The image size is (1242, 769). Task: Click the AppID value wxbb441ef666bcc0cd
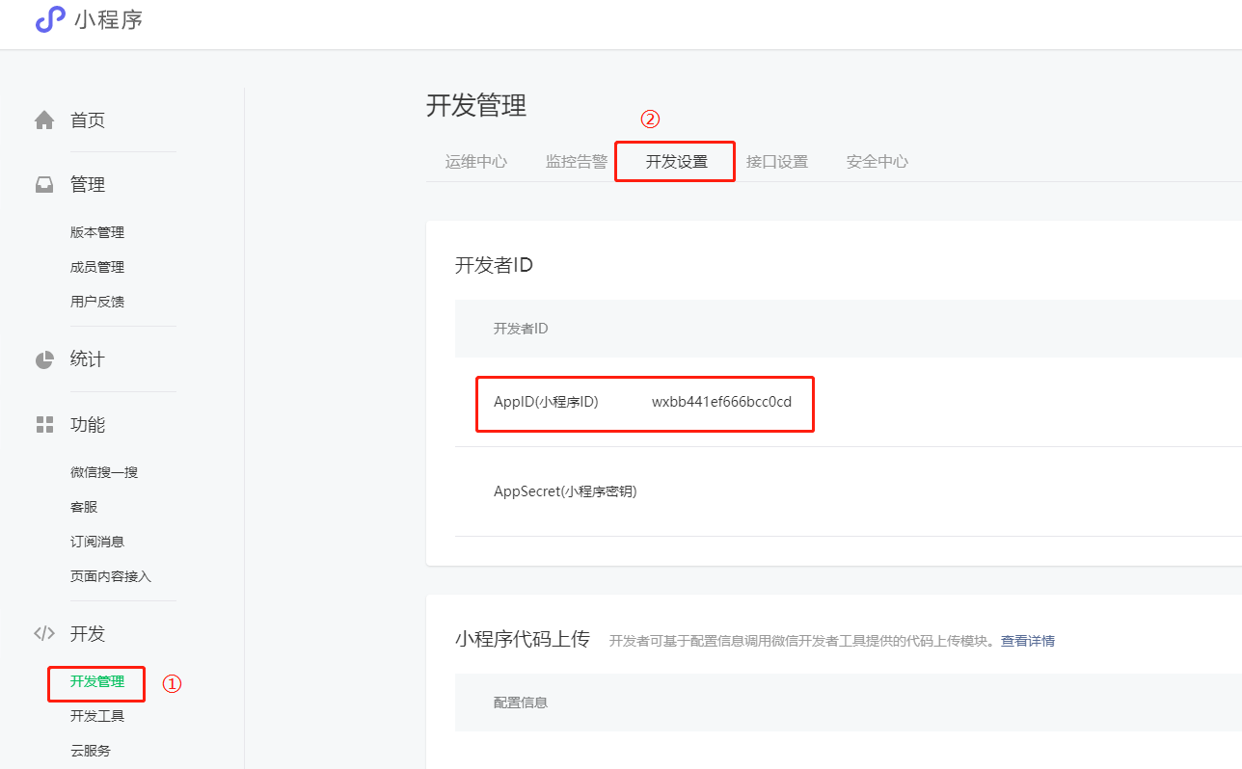(721, 402)
